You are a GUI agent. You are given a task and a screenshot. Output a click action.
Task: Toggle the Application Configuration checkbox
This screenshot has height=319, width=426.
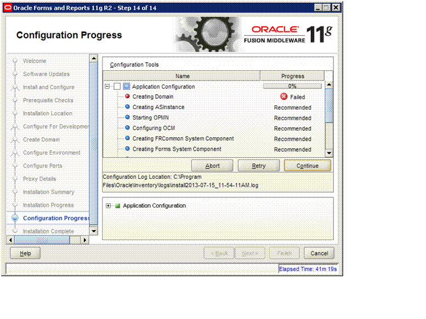click(117, 87)
